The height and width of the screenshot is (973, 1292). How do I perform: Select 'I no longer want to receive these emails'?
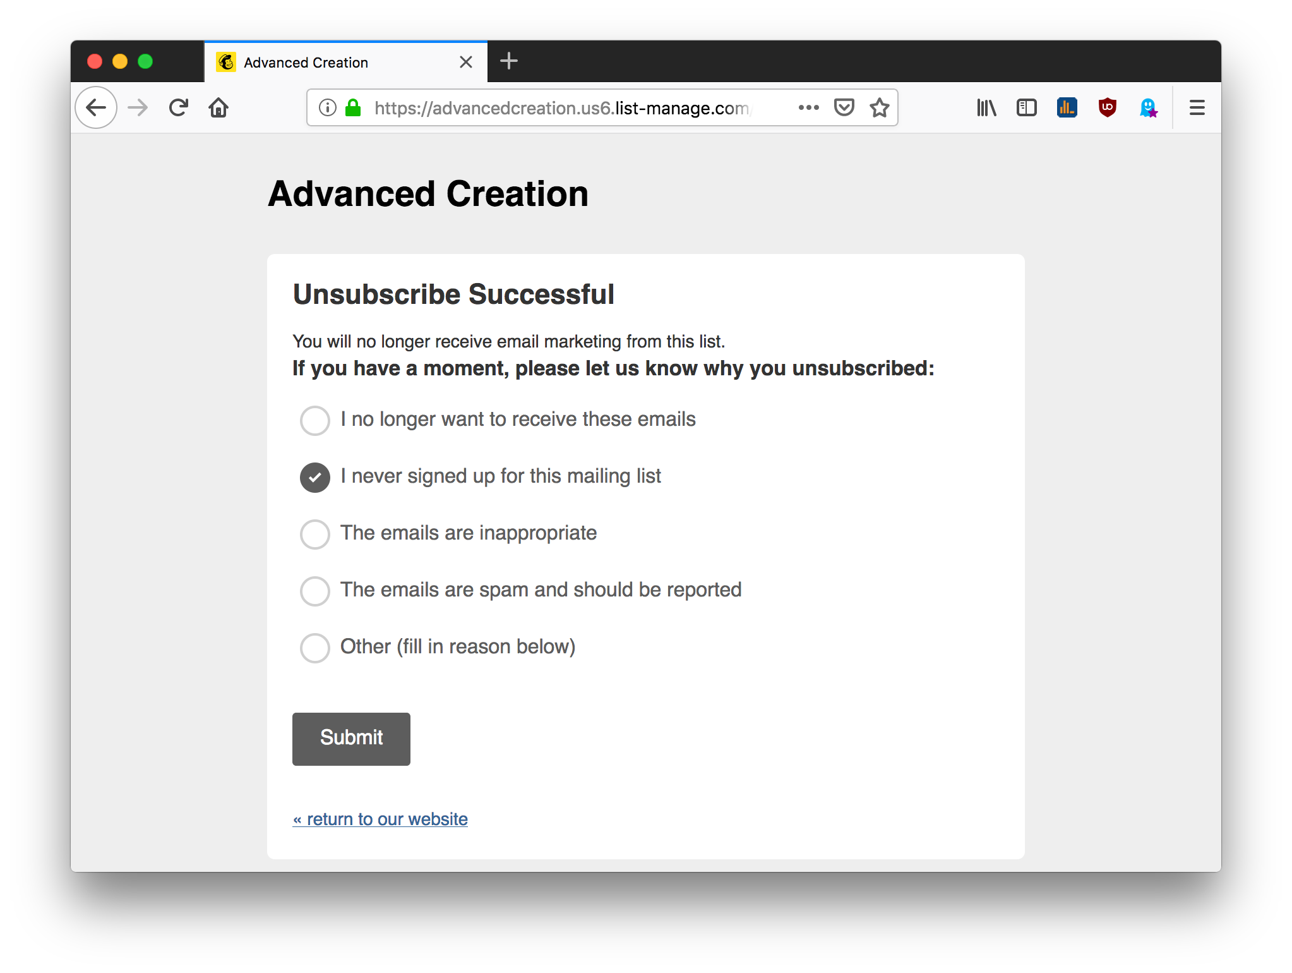[x=315, y=420]
